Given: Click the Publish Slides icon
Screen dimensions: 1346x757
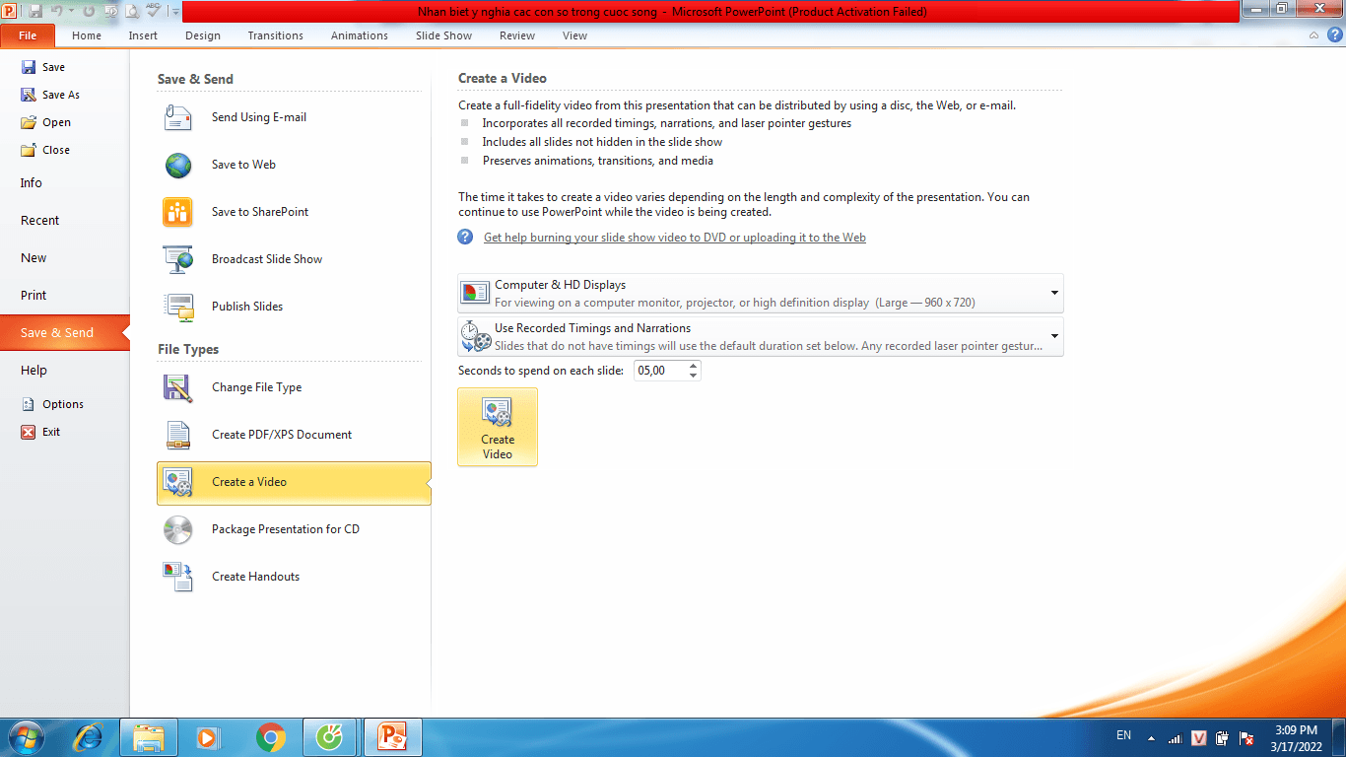Looking at the screenshot, I should (x=178, y=307).
